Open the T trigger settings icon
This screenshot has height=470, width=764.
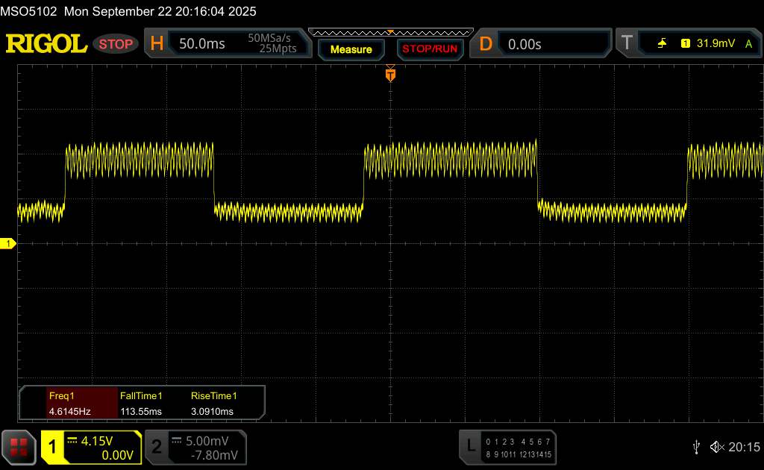[626, 44]
